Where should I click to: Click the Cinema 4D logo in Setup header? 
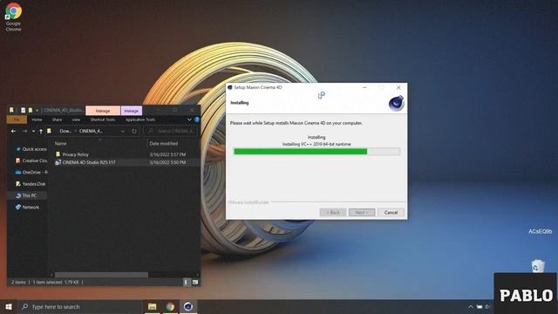click(x=396, y=103)
